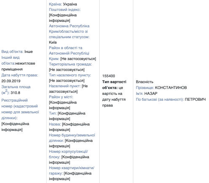Click the bold 'Тип вартості об'єкта' text
Screen dimensions: 209x183
pyautogui.click(x=114, y=85)
